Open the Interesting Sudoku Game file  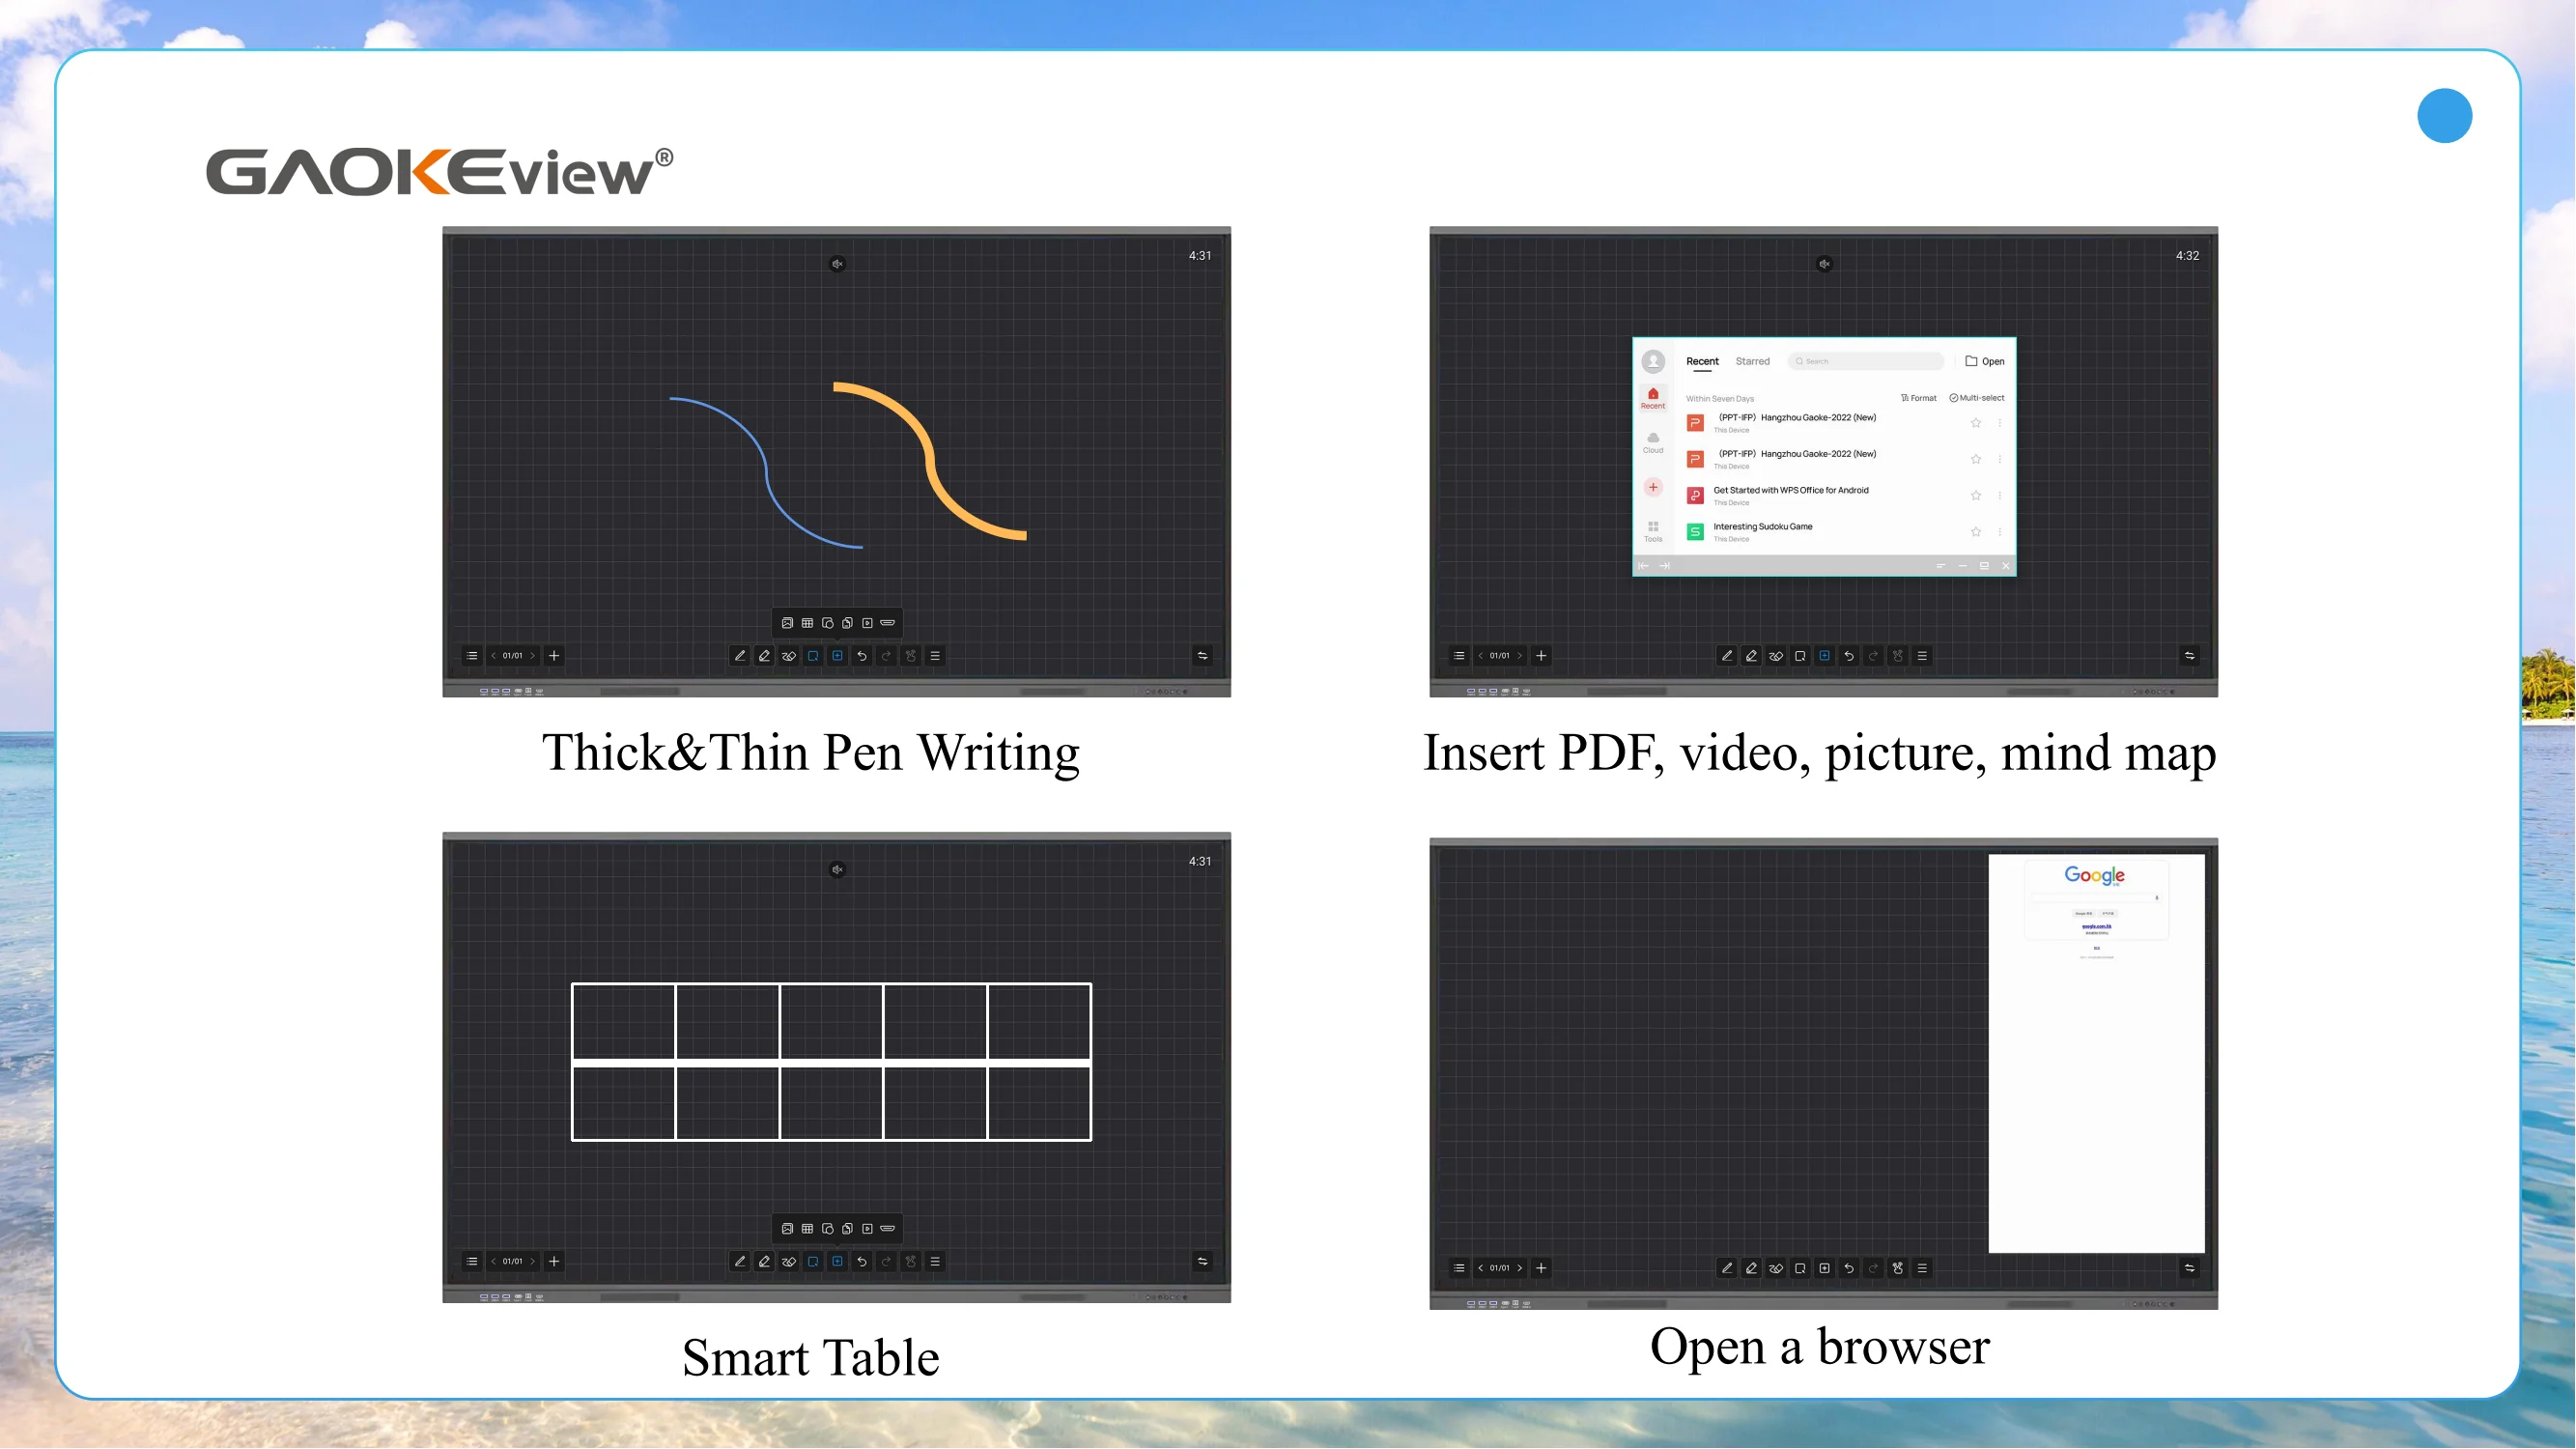click(x=1762, y=527)
